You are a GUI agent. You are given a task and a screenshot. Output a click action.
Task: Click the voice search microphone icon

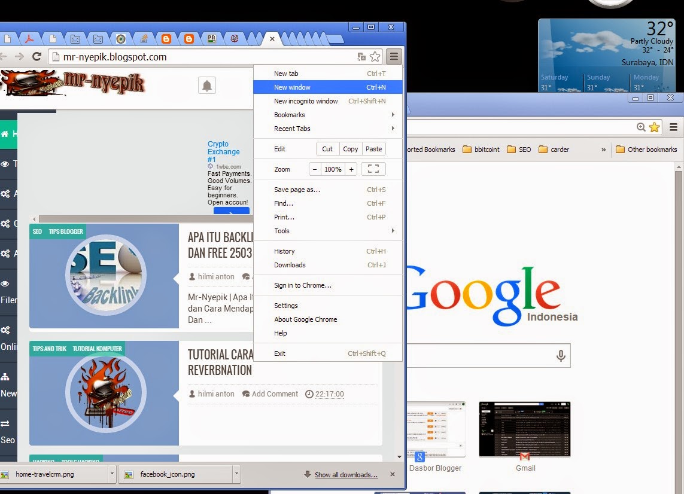pyautogui.click(x=561, y=356)
